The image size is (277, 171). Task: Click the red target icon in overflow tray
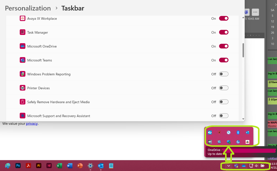pos(219,132)
